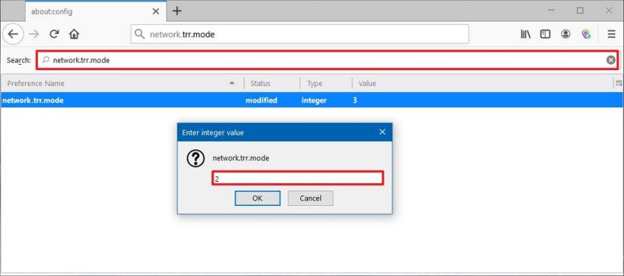This screenshot has height=276, width=624.
Task: Open the Firefox home page
Action: (74, 34)
